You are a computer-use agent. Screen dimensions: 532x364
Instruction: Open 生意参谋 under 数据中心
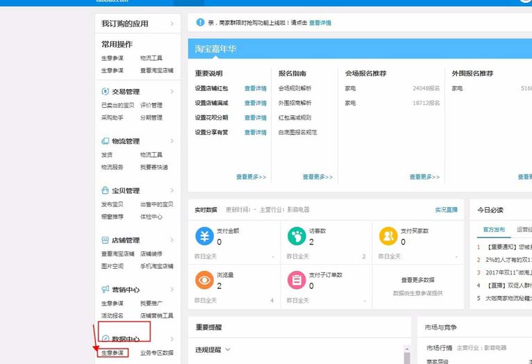click(x=113, y=353)
